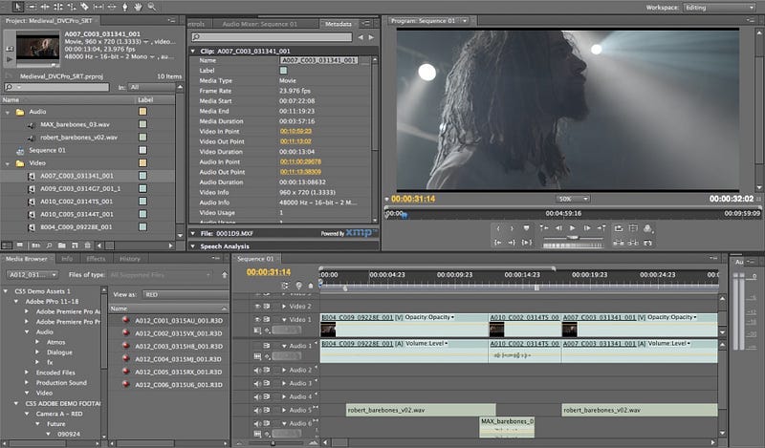Mute Audio 4 track speaker toggle
765x448 pixels.
(257, 396)
